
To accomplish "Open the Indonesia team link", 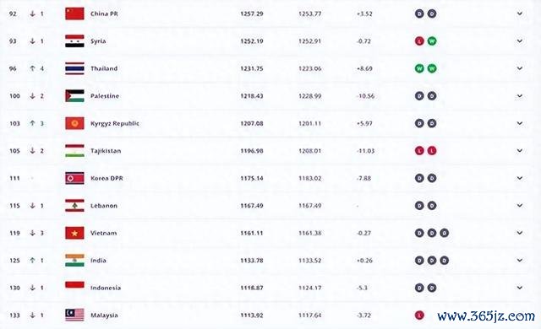I will (x=106, y=288).
